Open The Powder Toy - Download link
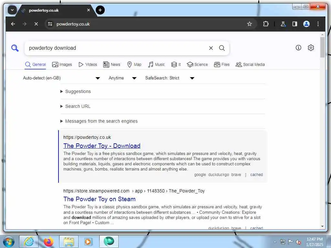Image resolution: width=331 pixels, height=248 pixels. pos(102,146)
